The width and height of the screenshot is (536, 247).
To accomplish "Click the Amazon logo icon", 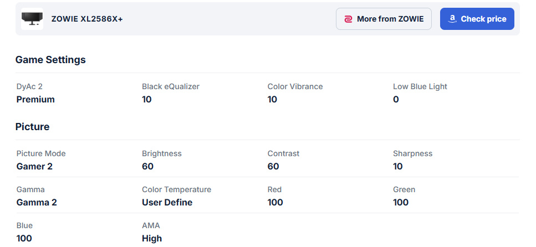I will (x=452, y=19).
